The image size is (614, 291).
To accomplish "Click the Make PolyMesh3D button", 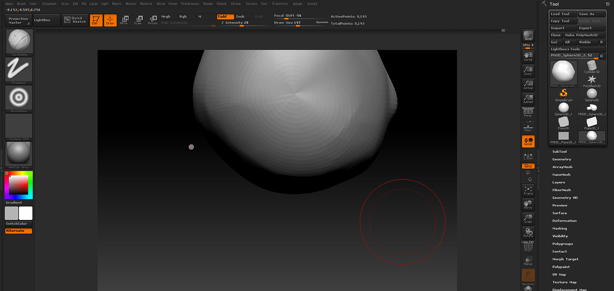I will [584, 35].
